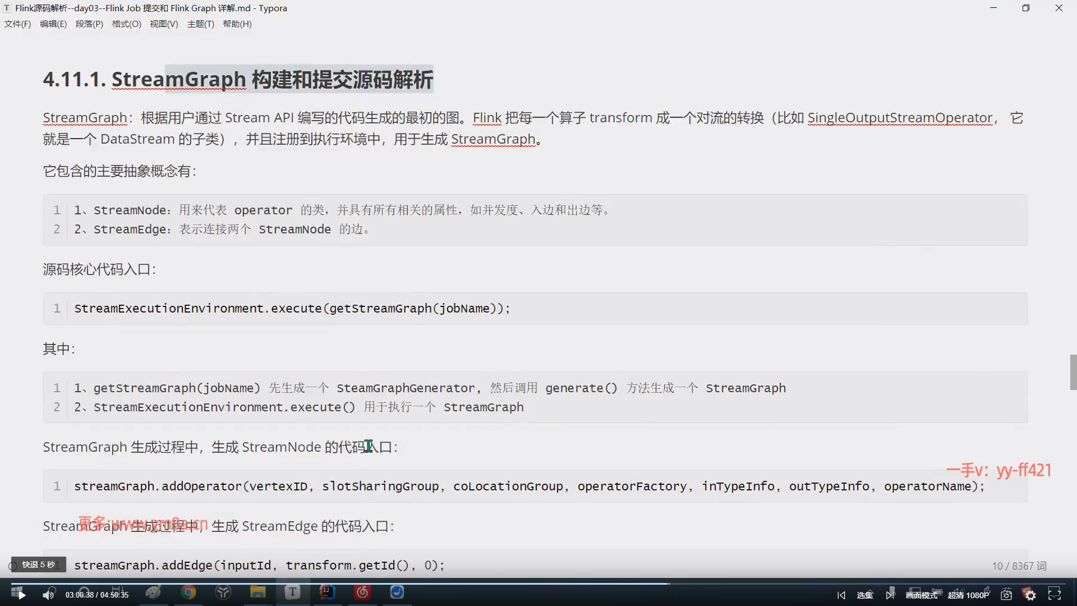
Task: Click the 10 / 8367 词 word count
Action: click(x=1019, y=566)
